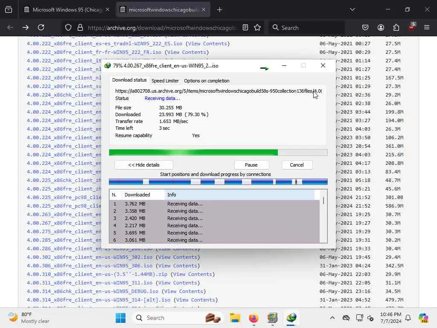Open File Explorer from taskbar
Viewport: 437px width, 328px height.
(x=235, y=318)
